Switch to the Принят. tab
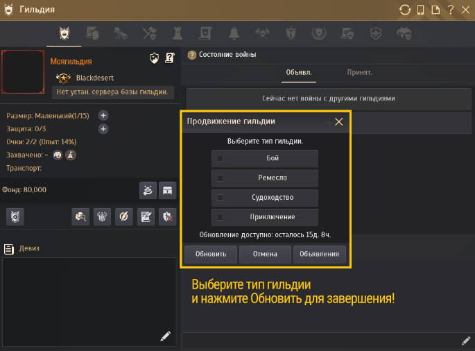Screen dimensions: 475x351 coord(360,73)
